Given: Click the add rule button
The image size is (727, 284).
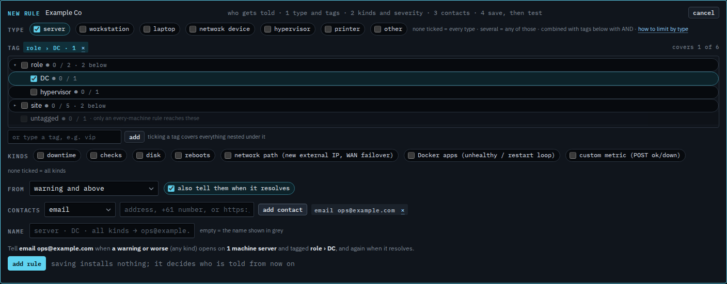Looking at the screenshot, I should pos(27,263).
